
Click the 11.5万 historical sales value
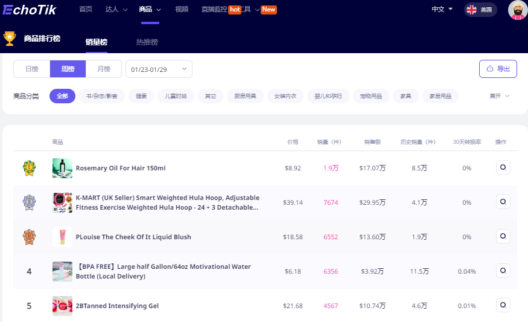tap(419, 271)
